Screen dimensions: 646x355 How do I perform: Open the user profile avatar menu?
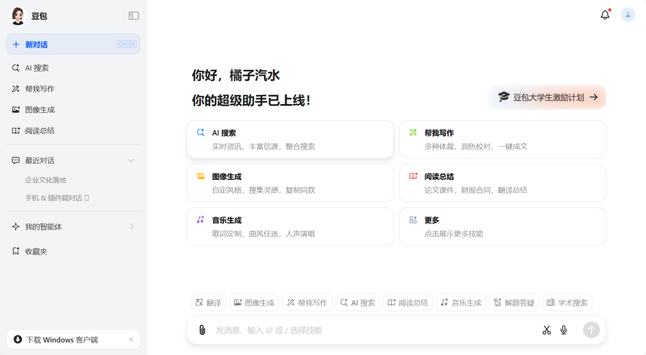pos(628,15)
